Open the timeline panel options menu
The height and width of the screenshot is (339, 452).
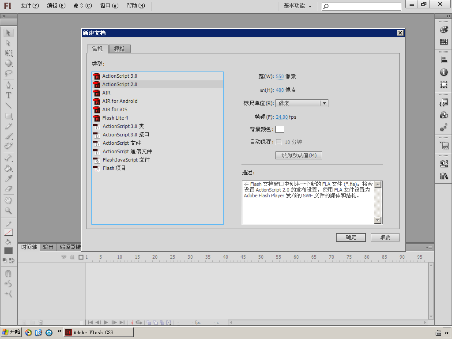[429, 247]
